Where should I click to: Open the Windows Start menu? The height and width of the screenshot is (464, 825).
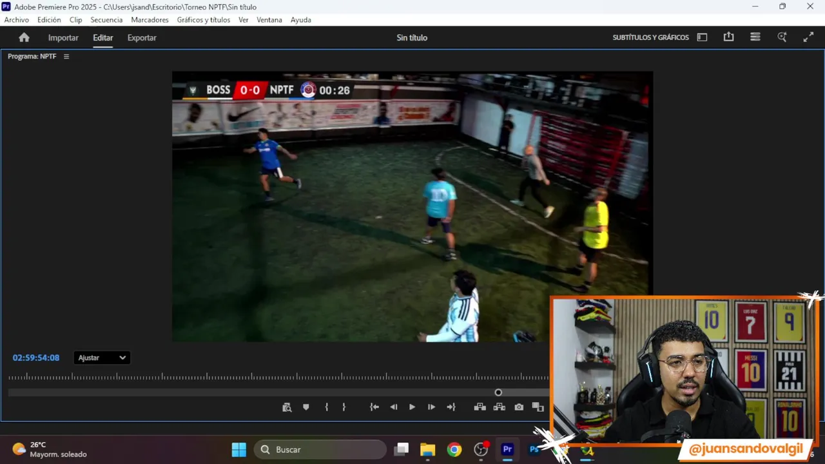tap(238, 449)
